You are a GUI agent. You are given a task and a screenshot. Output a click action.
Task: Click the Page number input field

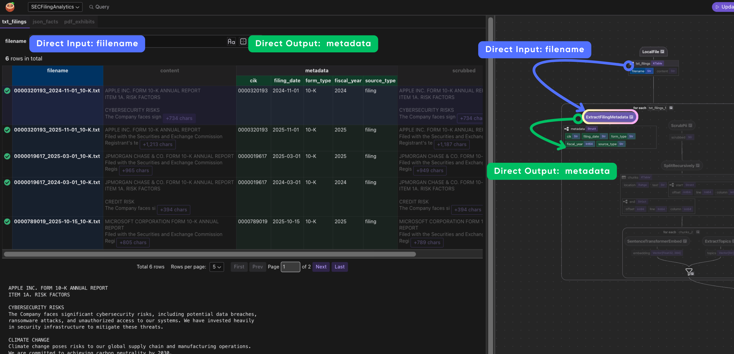[x=290, y=267]
